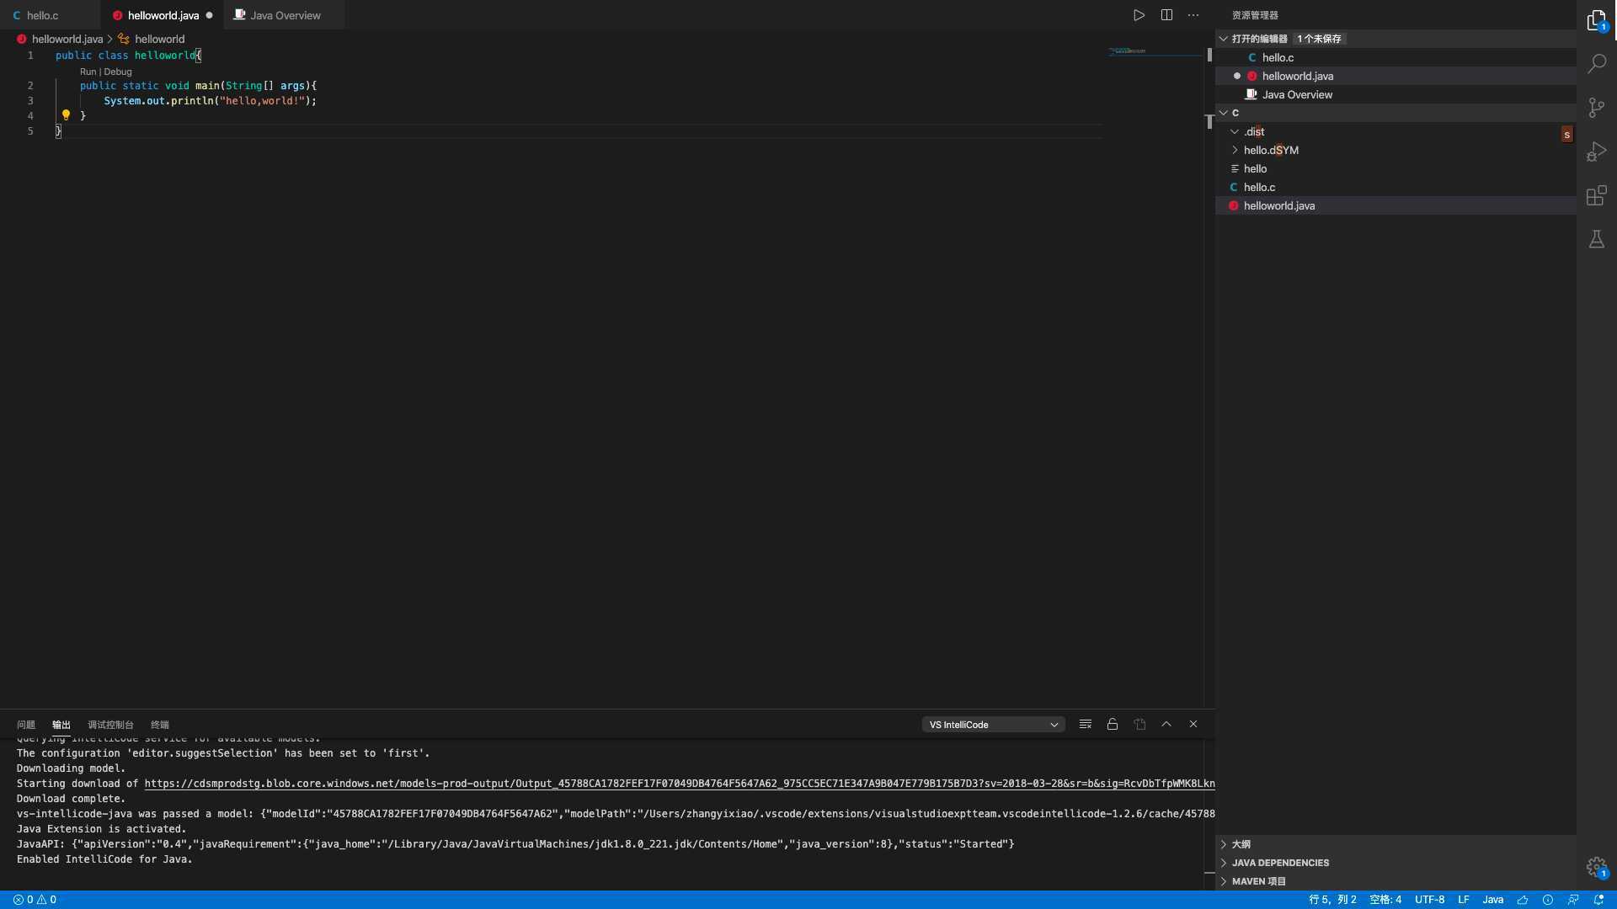This screenshot has width=1617, height=909.
Task: Run the code with the play icon
Action: [x=1139, y=15]
